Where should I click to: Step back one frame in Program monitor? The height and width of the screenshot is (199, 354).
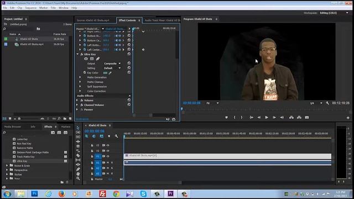[259, 118]
